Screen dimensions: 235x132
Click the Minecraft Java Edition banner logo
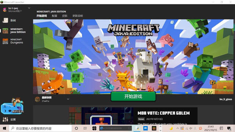coord(133,30)
